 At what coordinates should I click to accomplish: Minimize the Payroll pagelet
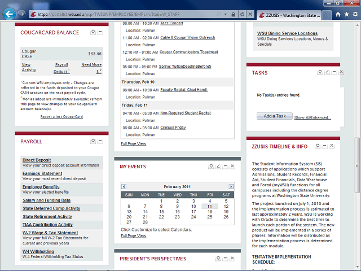(100, 141)
